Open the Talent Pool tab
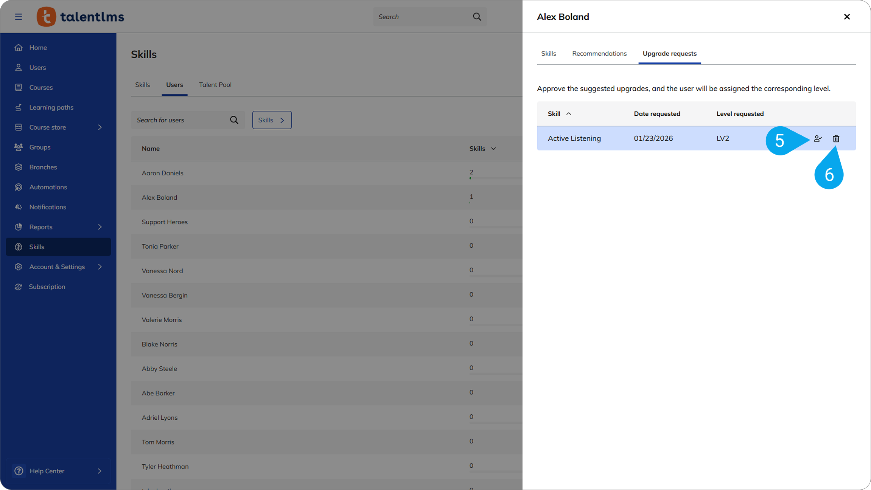 click(x=215, y=85)
